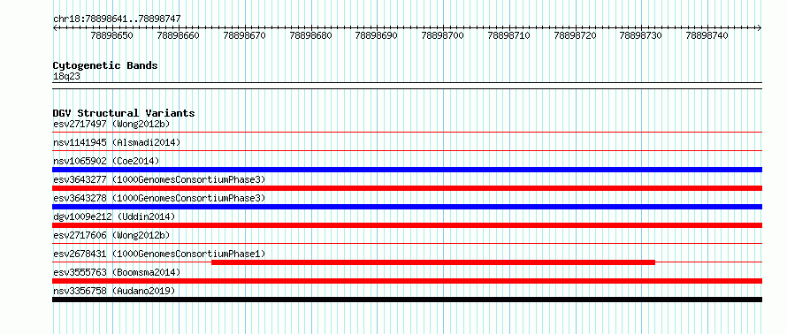787x334 pixels.
Task: Click the black nsv3356758 feature bar
Action: 407,300
